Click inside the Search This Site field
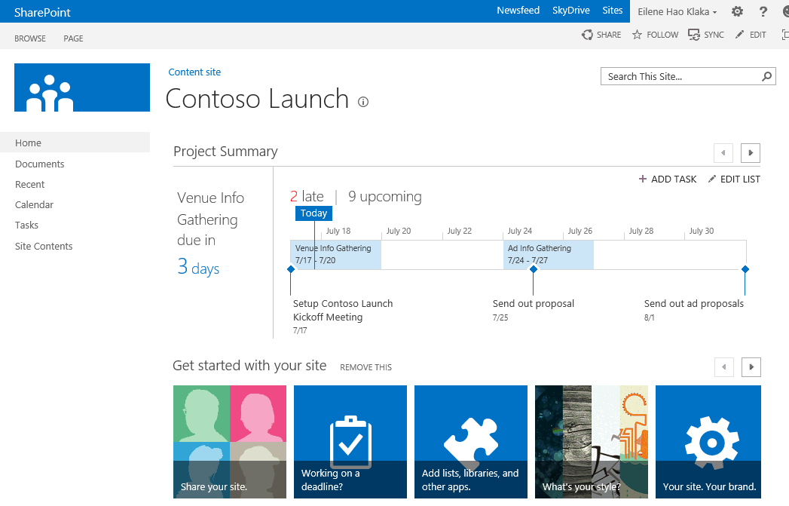This screenshot has width=789, height=506. pyautogui.click(x=671, y=76)
